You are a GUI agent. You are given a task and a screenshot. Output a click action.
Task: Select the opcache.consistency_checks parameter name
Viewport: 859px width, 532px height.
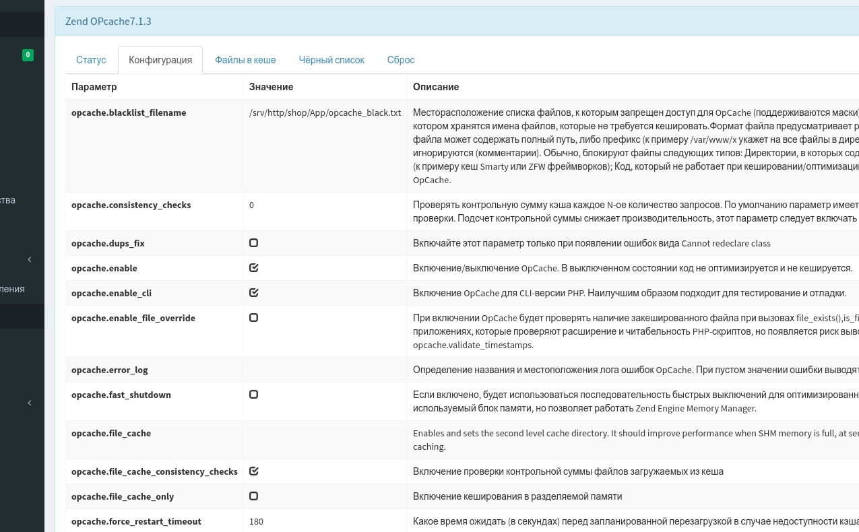pos(131,205)
